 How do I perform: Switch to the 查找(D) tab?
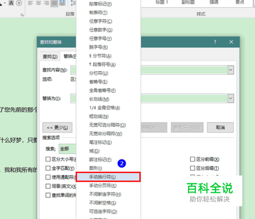click(50, 56)
